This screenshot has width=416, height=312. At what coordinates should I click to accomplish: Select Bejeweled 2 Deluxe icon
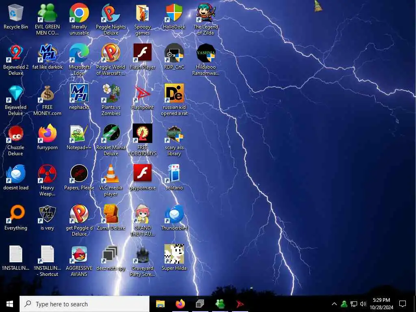16,53
